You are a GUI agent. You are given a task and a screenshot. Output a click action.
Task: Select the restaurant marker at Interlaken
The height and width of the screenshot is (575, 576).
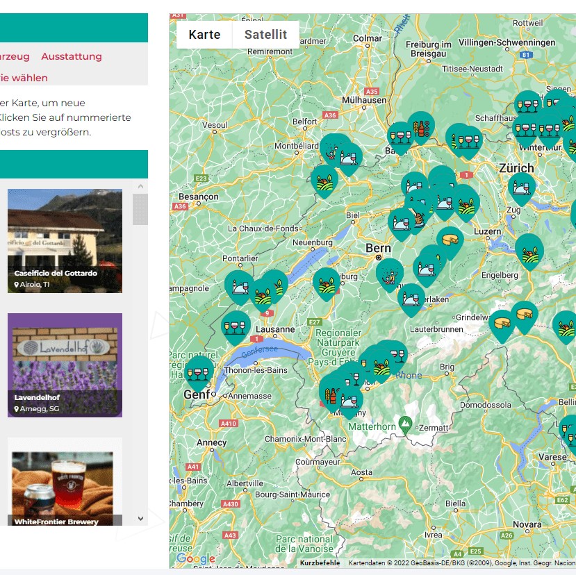[411, 300]
